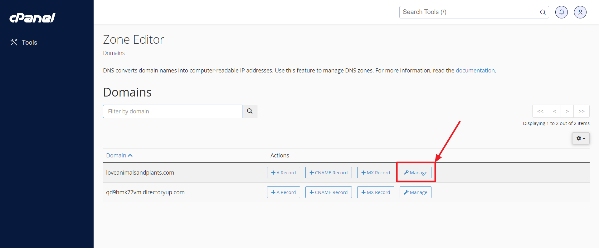Click the search magnifier in Search Tools
This screenshot has width=599, height=248.
[x=543, y=12]
